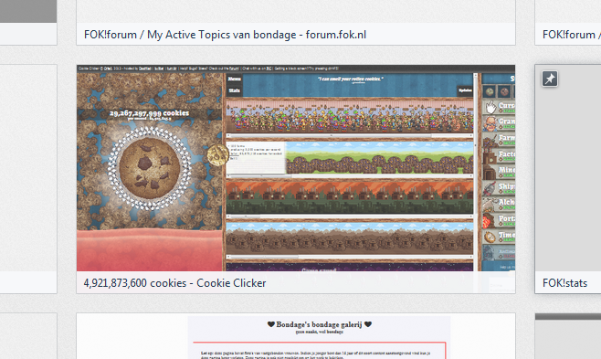Click the grandma row horizontal scrollbar

(x=349, y=135)
